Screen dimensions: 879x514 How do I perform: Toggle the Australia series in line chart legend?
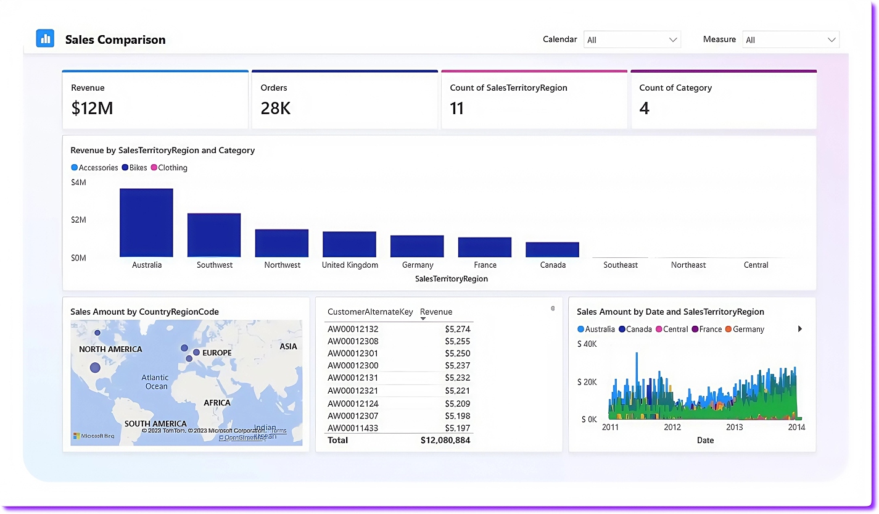(596, 329)
